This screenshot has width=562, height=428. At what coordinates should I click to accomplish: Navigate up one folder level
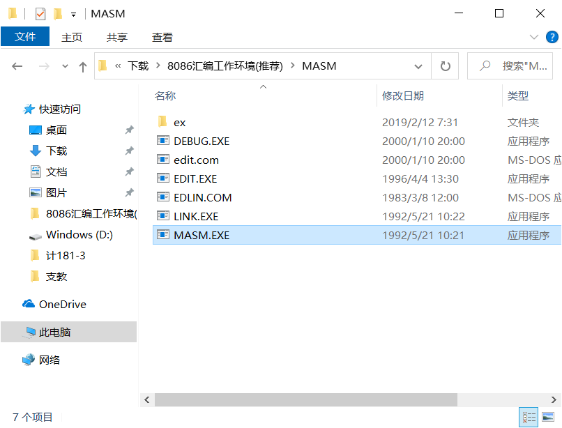point(82,66)
